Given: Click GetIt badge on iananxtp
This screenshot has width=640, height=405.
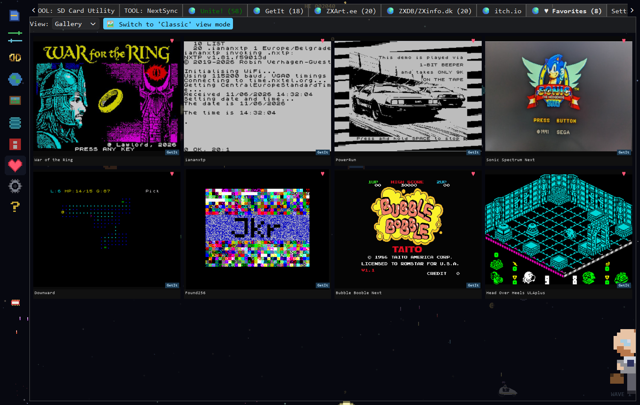Looking at the screenshot, I should pyautogui.click(x=323, y=152).
